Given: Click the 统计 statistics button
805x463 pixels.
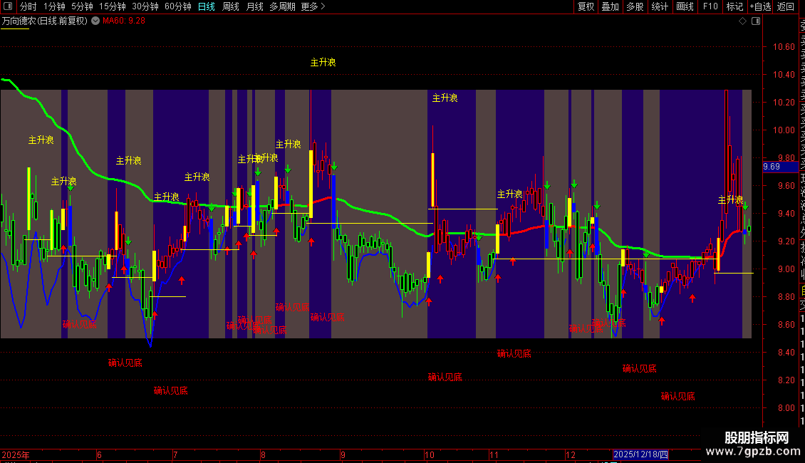Looking at the screenshot, I should pyautogui.click(x=660, y=6).
